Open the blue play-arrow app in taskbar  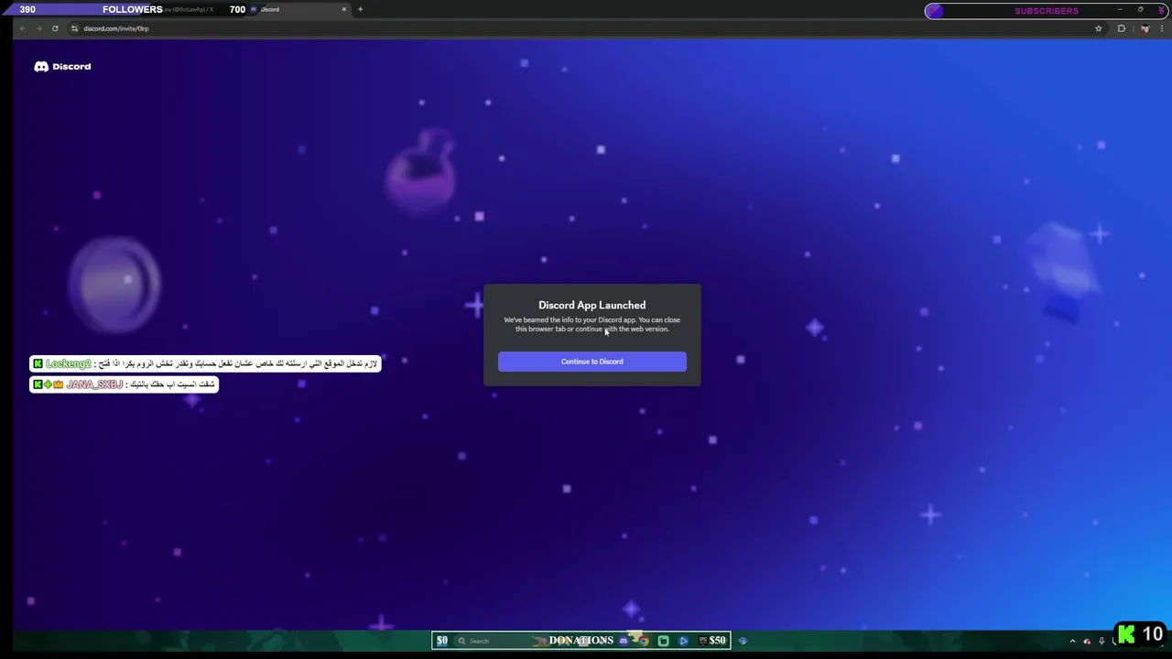pos(683,641)
